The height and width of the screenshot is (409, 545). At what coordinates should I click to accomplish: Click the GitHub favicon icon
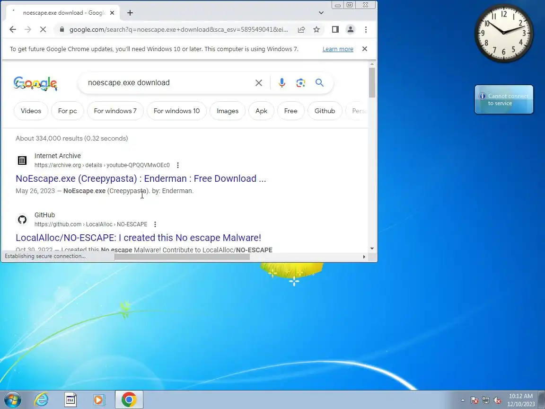coord(22,220)
